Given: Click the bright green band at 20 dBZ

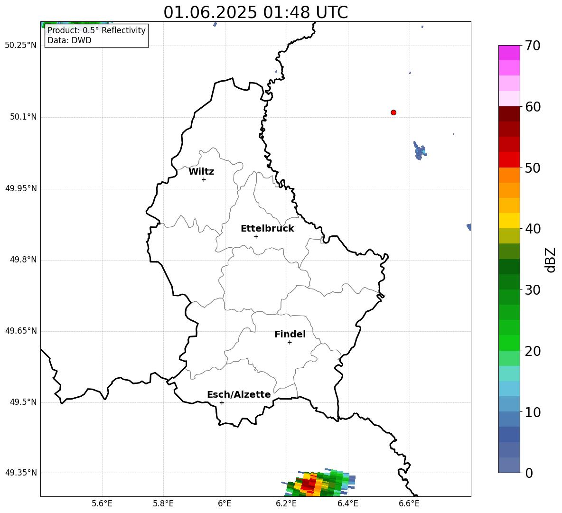Looking at the screenshot, I should pyautogui.click(x=509, y=343).
